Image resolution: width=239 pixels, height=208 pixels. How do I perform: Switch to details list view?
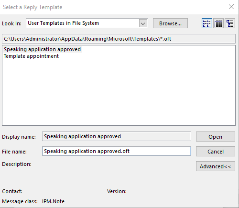point(218,23)
